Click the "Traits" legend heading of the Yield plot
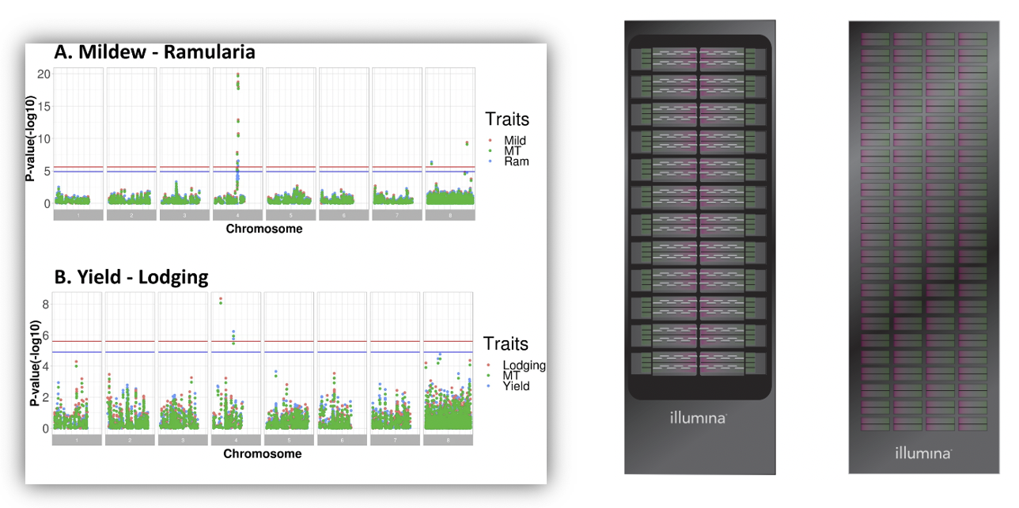The width and height of the screenshot is (1019, 508). pos(506,344)
